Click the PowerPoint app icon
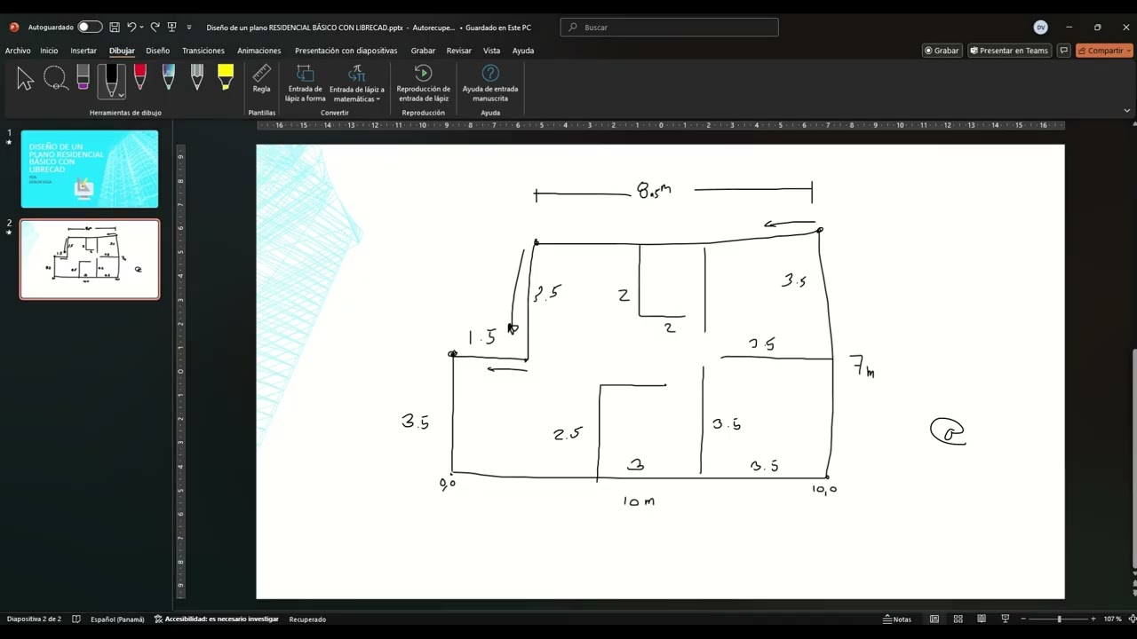 pyautogui.click(x=14, y=28)
